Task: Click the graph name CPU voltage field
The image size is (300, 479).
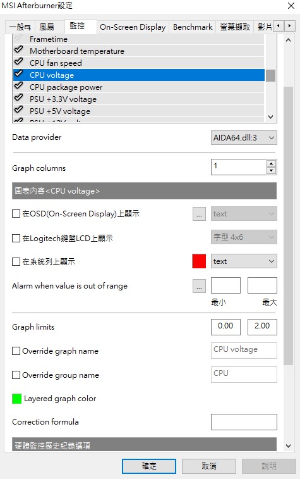Action: (244, 351)
